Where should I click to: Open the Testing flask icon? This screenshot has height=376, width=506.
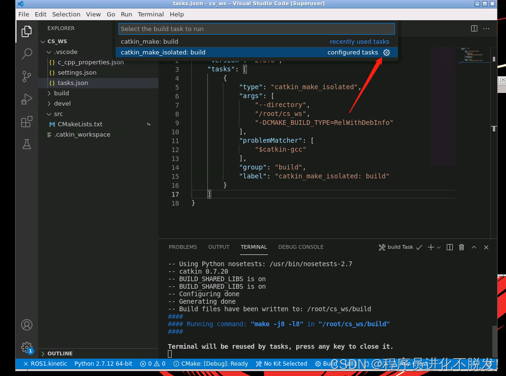(x=26, y=144)
